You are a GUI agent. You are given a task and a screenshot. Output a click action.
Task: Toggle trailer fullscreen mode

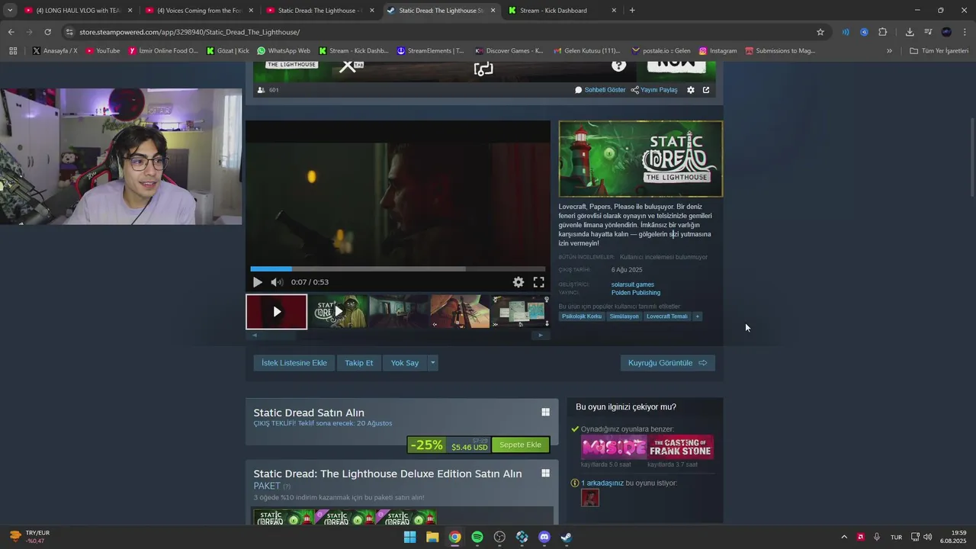click(x=538, y=282)
